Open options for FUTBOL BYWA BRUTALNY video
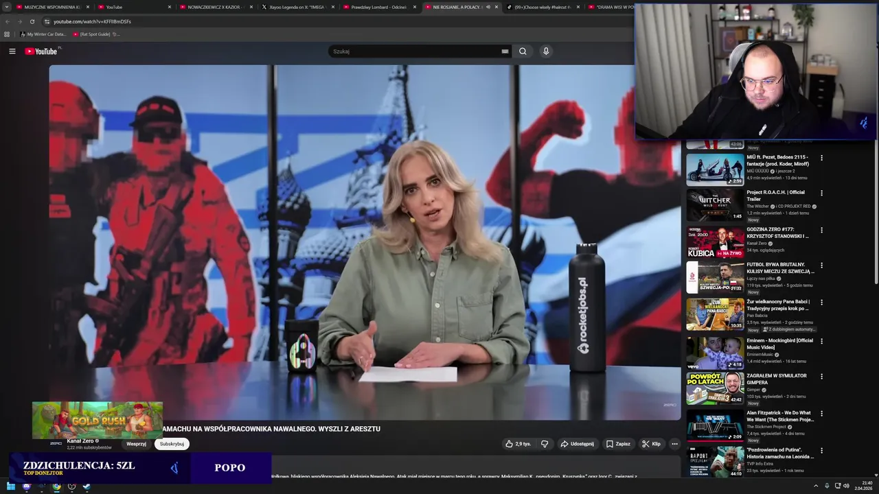Viewport: 879px width, 494px height. point(821,265)
